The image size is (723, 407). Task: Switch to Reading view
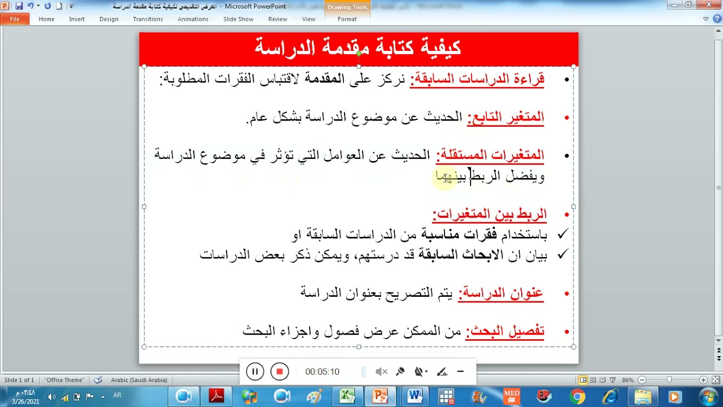point(603,380)
